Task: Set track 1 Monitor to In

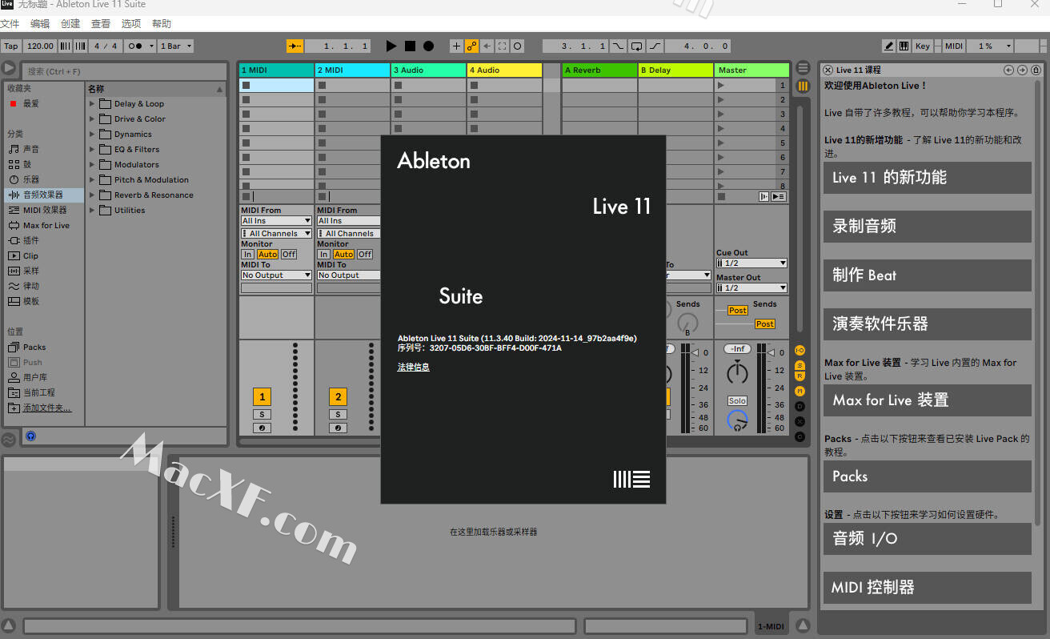Action: coord(248,254)
